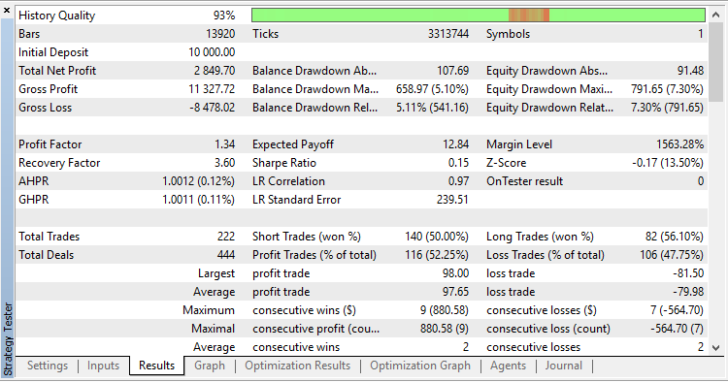Select the Sharpe Ratio row
Screen dimensions: 728x382
coord(361,163)
